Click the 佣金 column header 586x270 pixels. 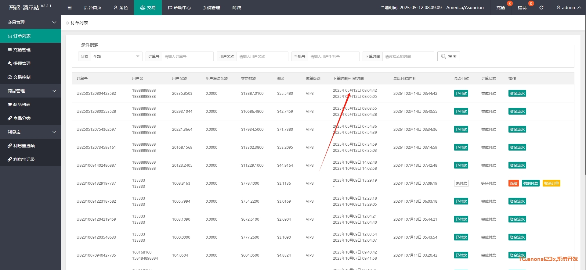point(281,79)
